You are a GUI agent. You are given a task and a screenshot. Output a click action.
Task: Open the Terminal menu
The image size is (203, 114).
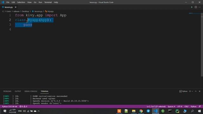pyautogui.click(x=48, y=2)
